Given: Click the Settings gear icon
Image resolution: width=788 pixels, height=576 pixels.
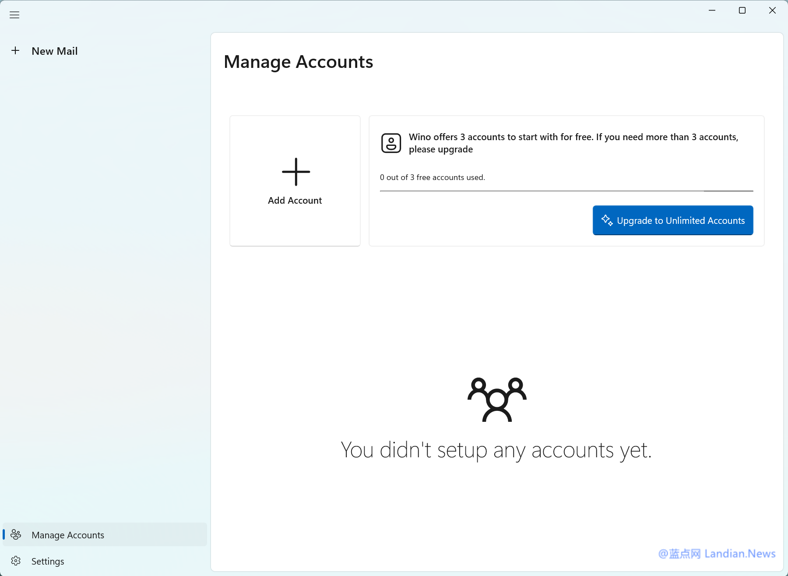Looking at the screenshot, I should 16,561.
